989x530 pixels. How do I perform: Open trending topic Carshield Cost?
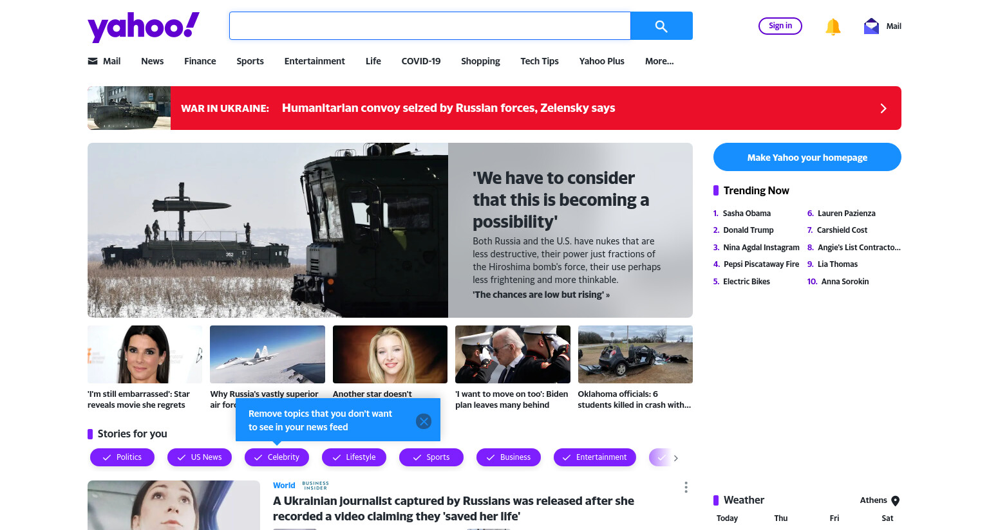[x=842, y=230]
